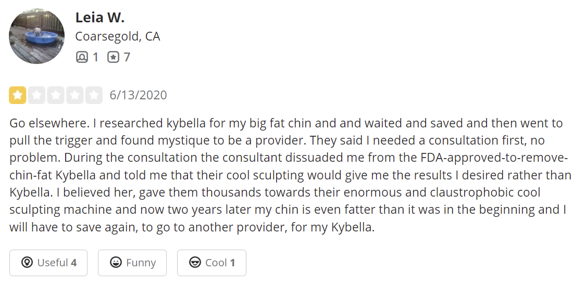Click the review date 6/13/2020
This screenshot has width=573, height=285.
[138, 95]
